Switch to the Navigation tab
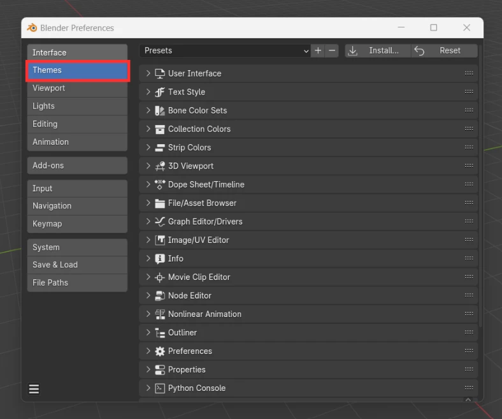502x419 pixels. 77,206
